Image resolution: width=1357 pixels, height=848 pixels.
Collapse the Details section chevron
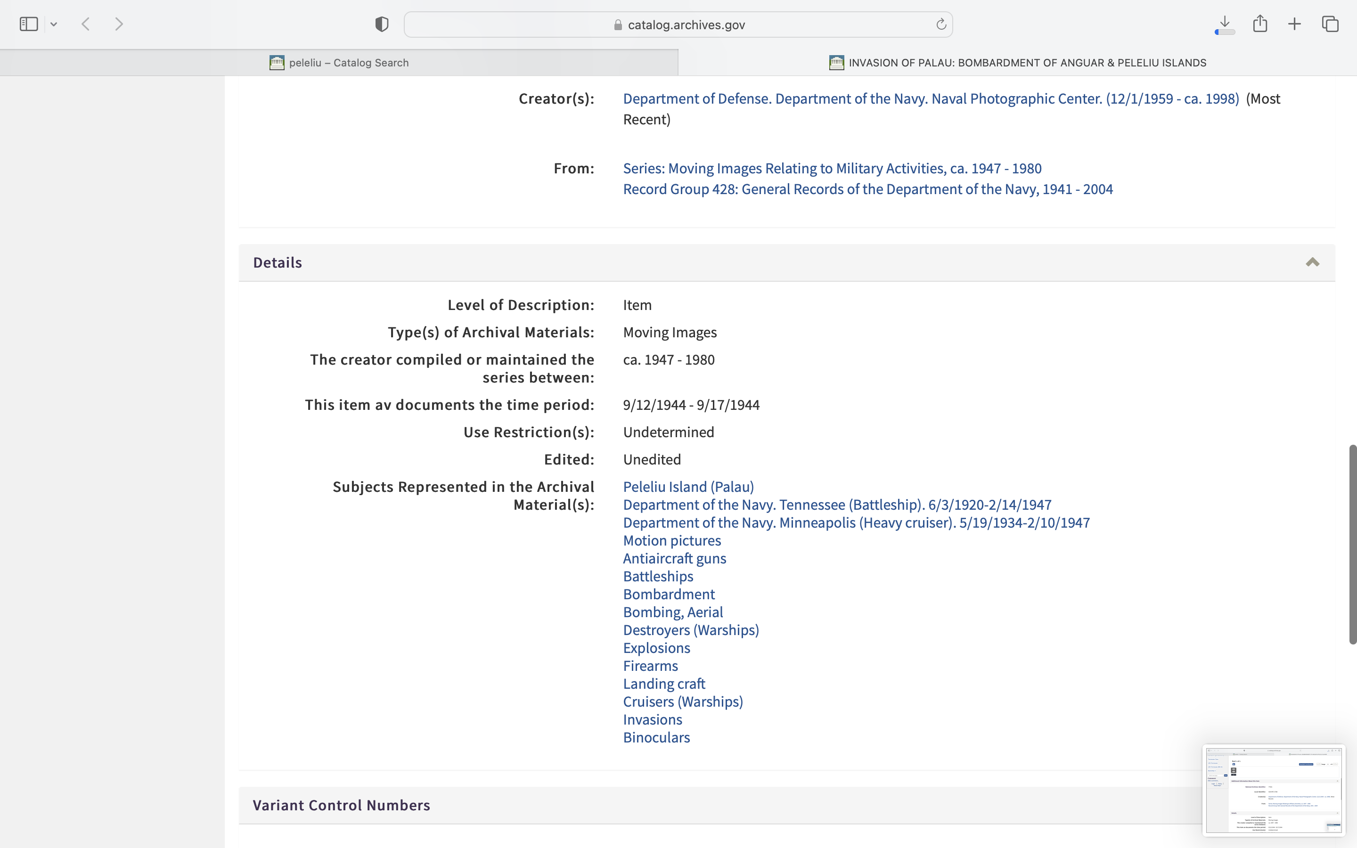click(1312, 262)
